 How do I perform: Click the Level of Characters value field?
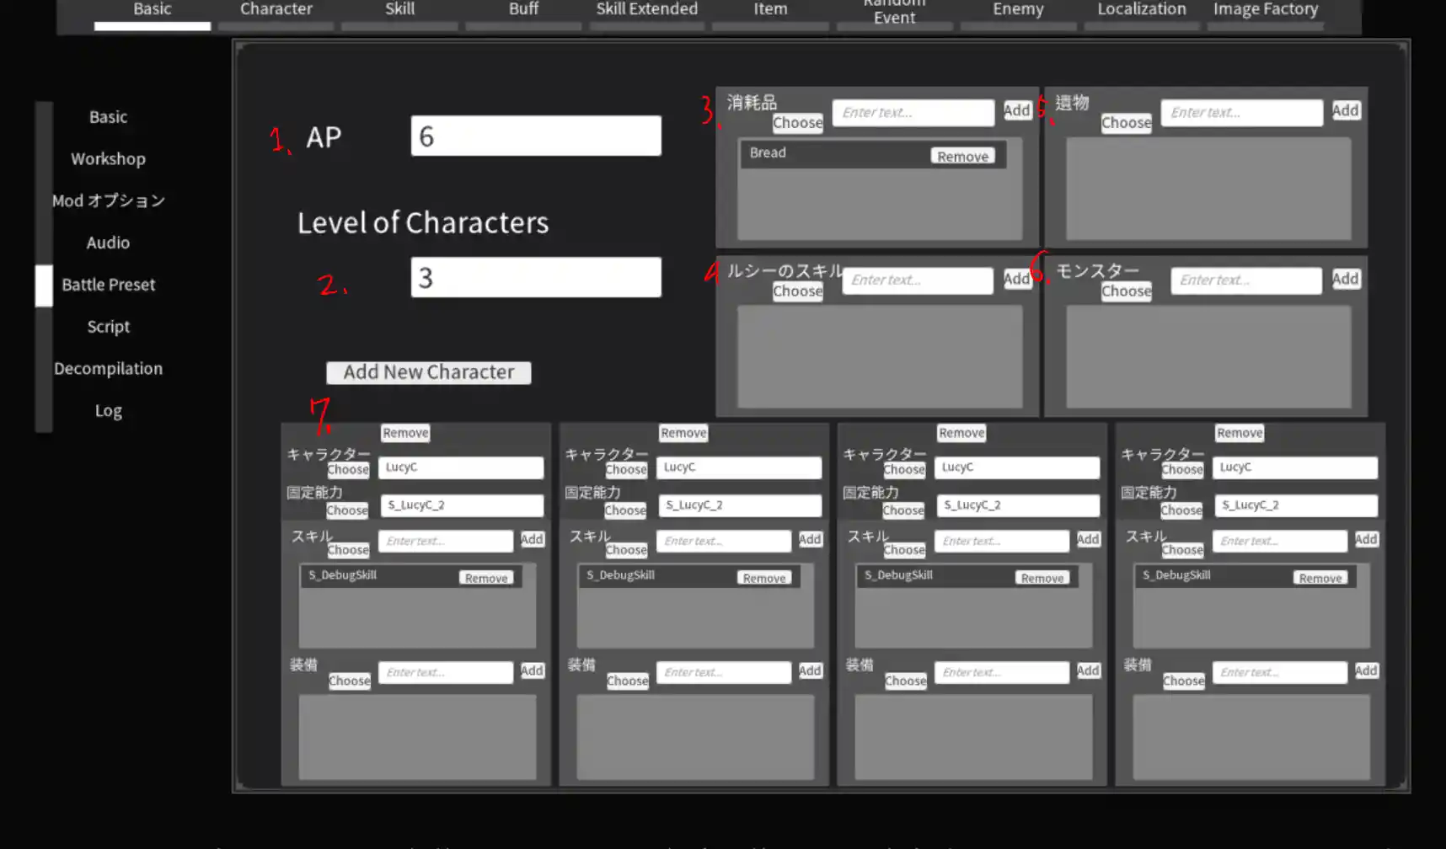[536, 277]
